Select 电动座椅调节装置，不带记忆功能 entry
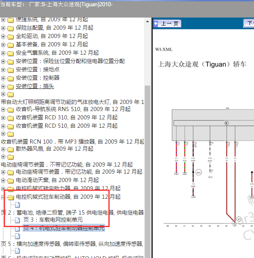Viewport: 254px width, 258px height. [67, 164]
